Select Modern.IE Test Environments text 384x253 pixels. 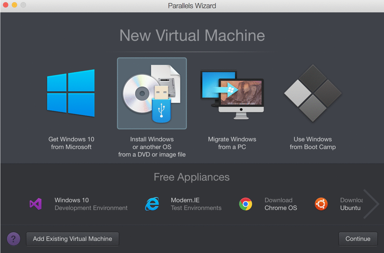196,204
